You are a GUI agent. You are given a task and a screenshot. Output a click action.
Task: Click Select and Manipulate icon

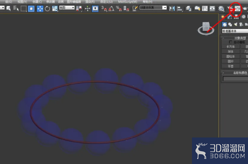tap(87, 9)
